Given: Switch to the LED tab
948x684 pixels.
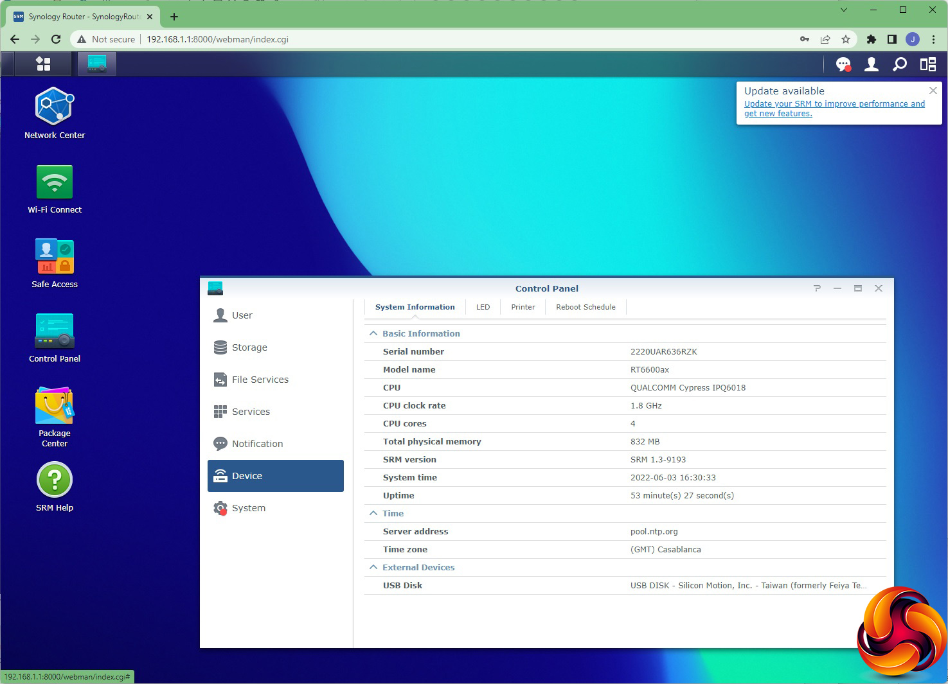Looking at the screenshot, I should (483, 307).
